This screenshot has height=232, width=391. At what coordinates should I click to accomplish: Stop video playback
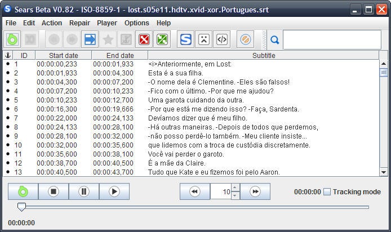pyautogui.click(x=54, y=191)
